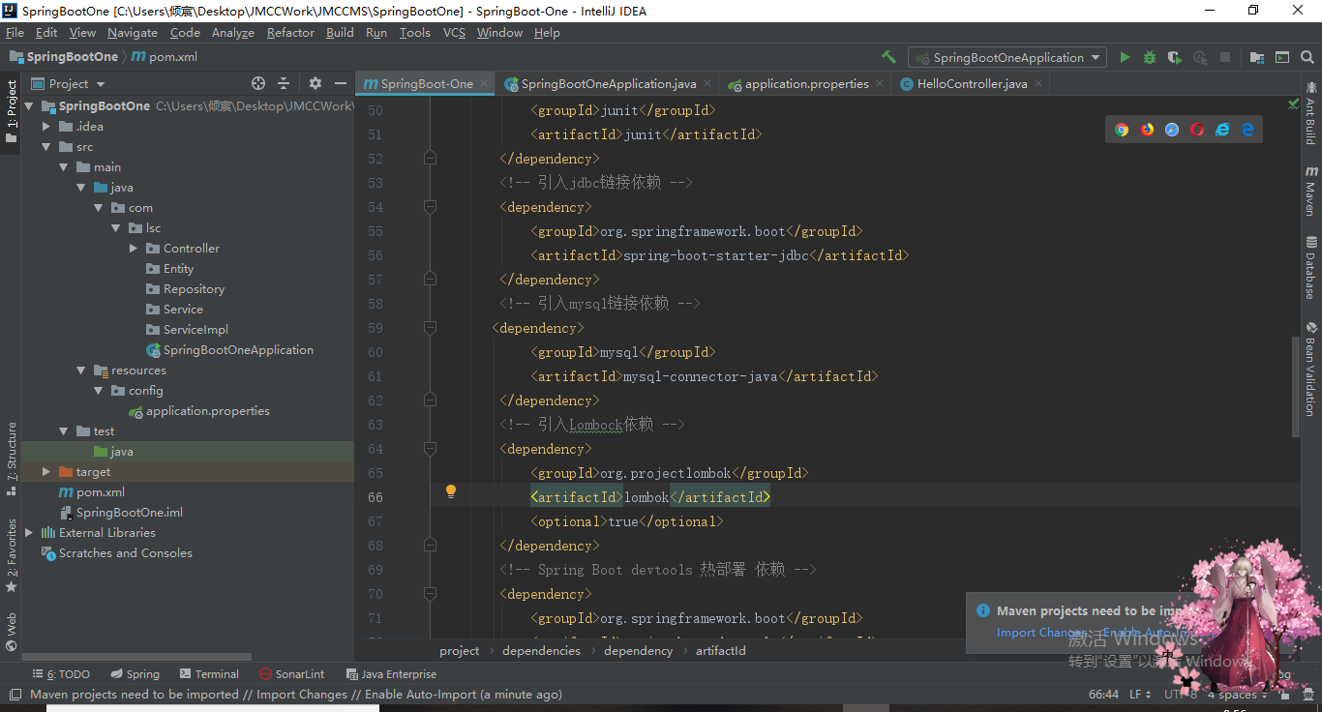Open the Java Enterprise tool window
Viewport: 1322px width, 712px height.
391,674
